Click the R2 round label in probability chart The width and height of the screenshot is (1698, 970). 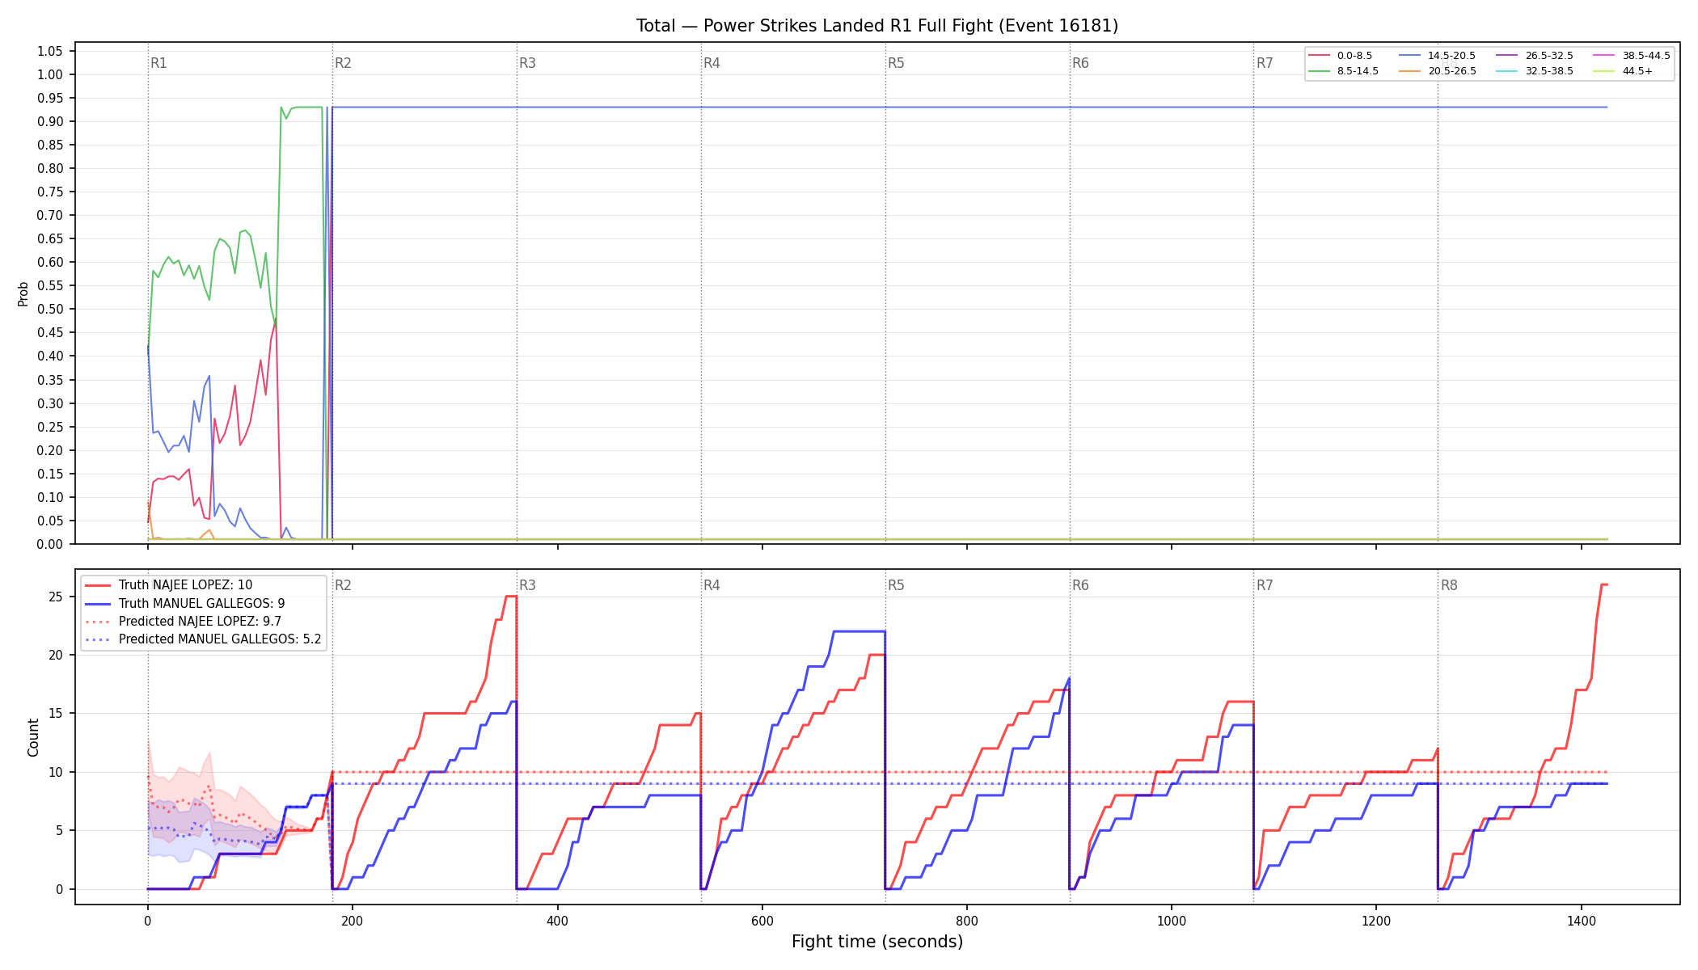point(343,63)
